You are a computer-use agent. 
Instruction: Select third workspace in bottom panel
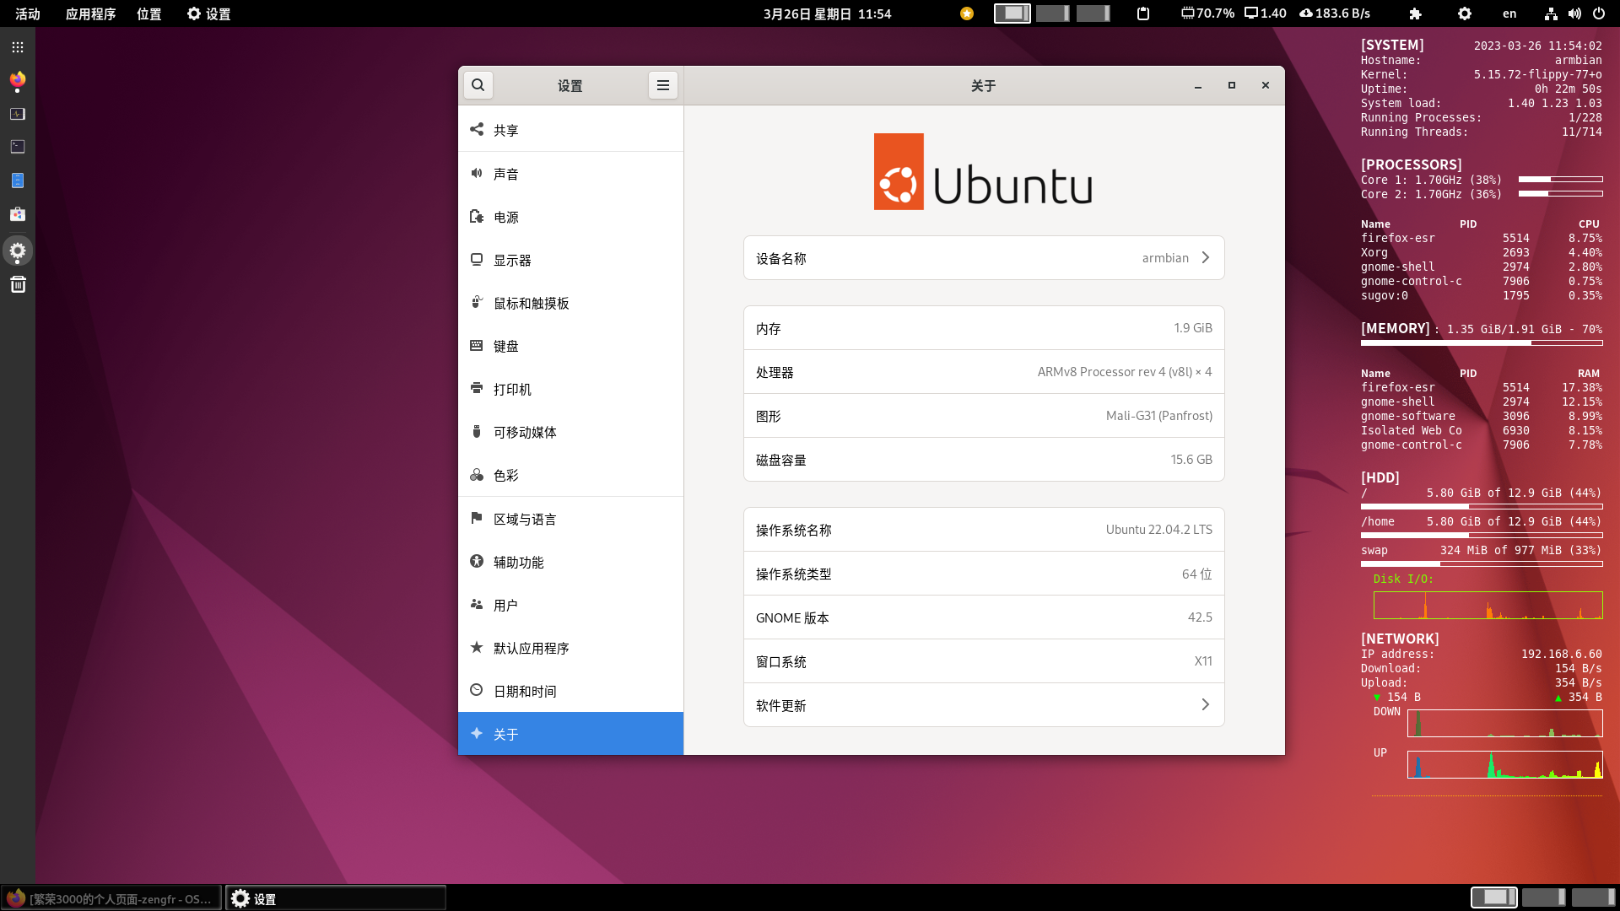tap(1593, 898)
